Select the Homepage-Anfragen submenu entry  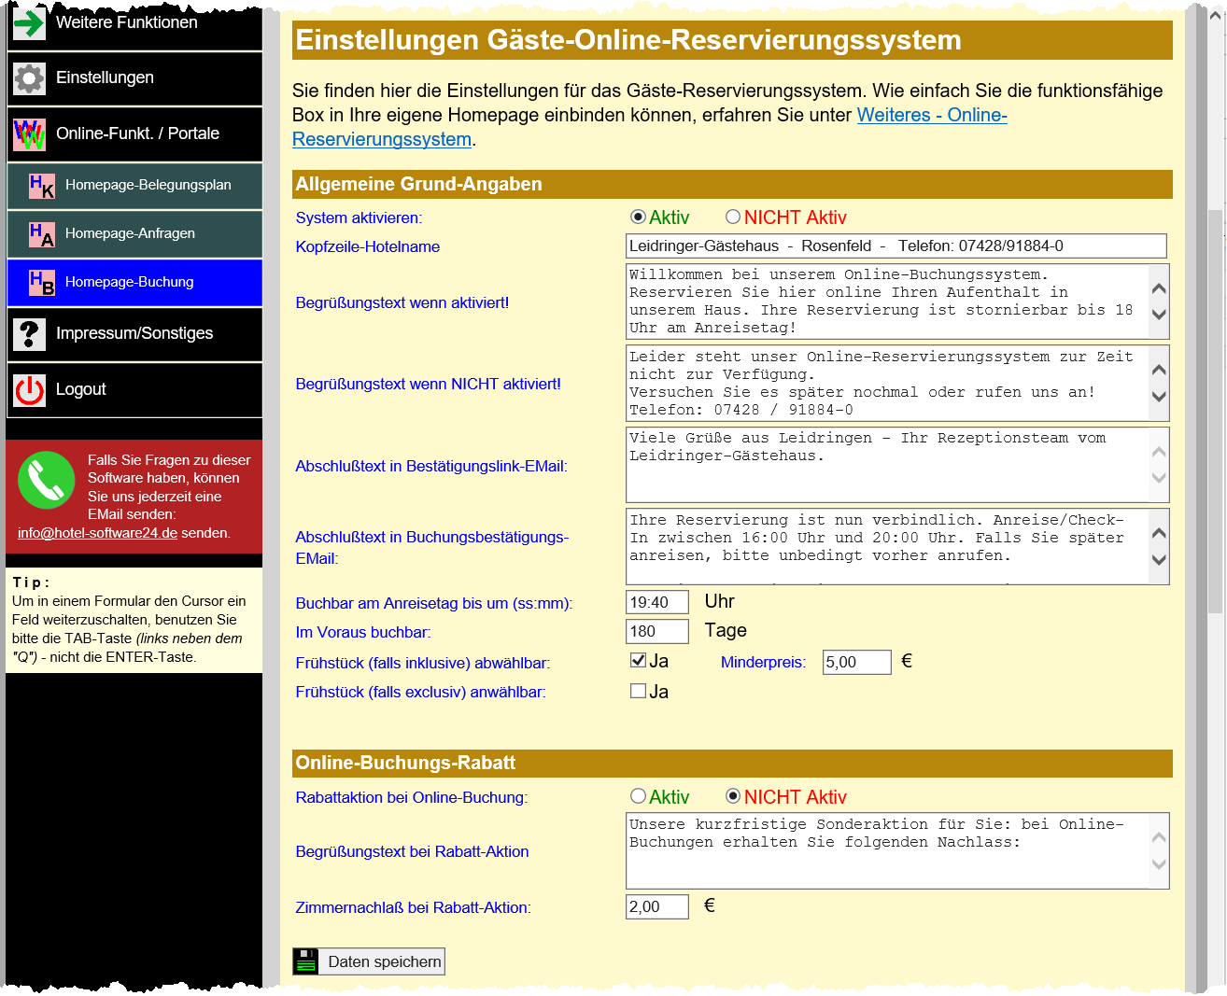tap(134, 234)
